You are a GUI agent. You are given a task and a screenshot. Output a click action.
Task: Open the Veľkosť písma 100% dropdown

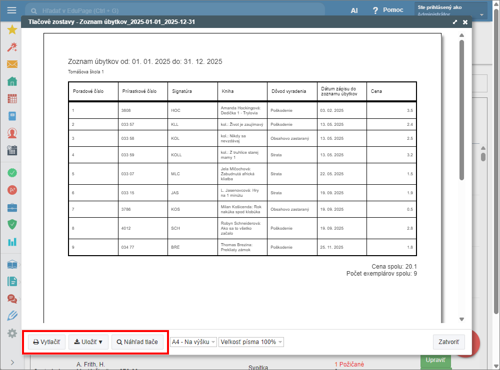251,342
